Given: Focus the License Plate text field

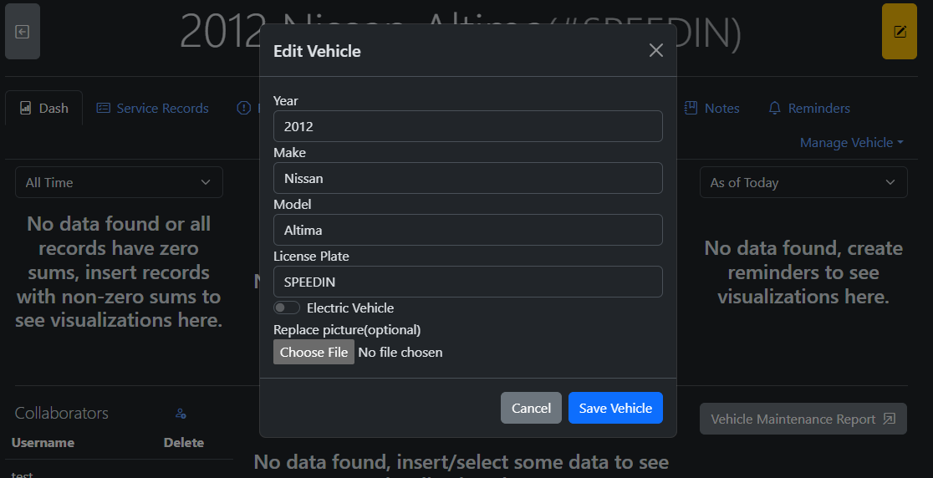Looking at the screenshot, I should tap(467, 282).
